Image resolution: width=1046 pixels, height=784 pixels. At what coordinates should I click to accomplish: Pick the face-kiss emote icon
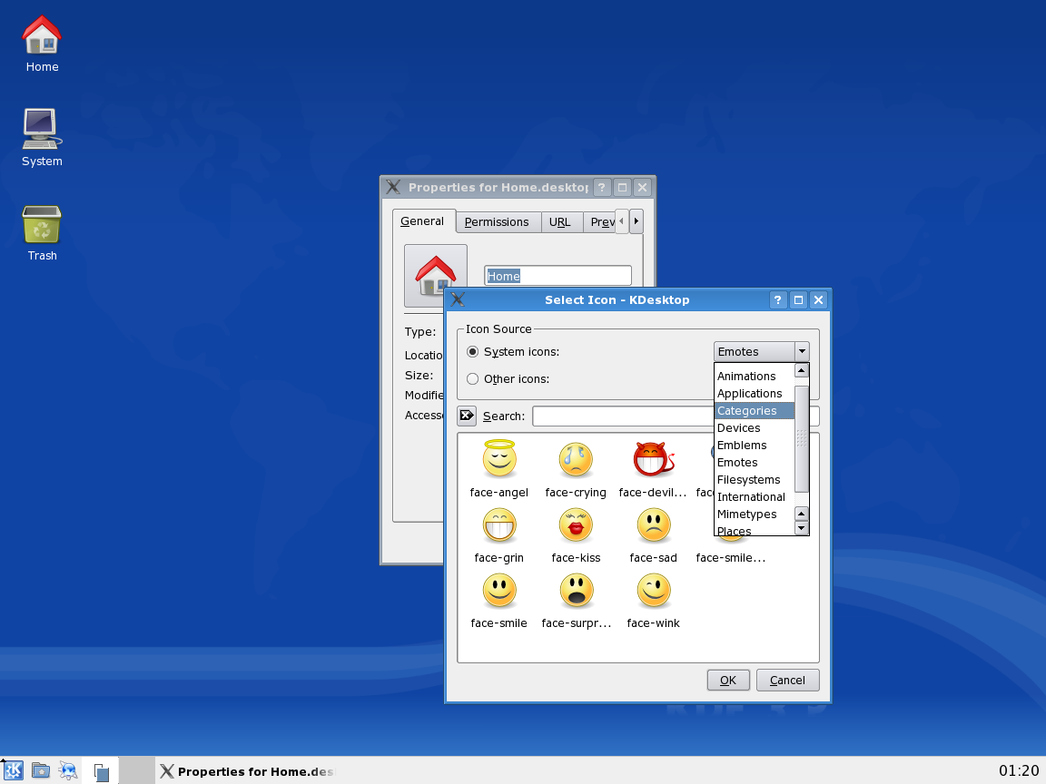tap(576, 524)
